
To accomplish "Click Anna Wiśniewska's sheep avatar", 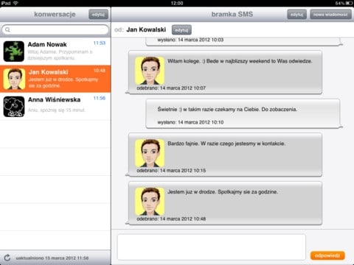I will [x=14, y=107].
